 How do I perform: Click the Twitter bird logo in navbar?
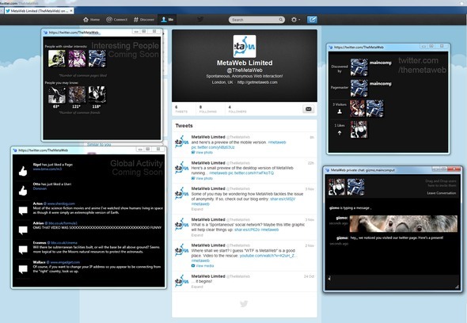[200, 19]
